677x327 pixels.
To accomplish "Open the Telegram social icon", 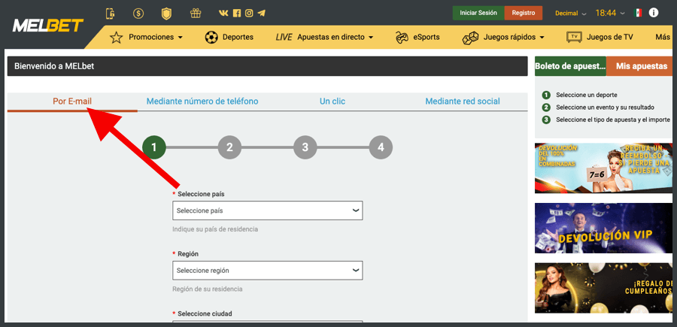I will coord(260,14).
